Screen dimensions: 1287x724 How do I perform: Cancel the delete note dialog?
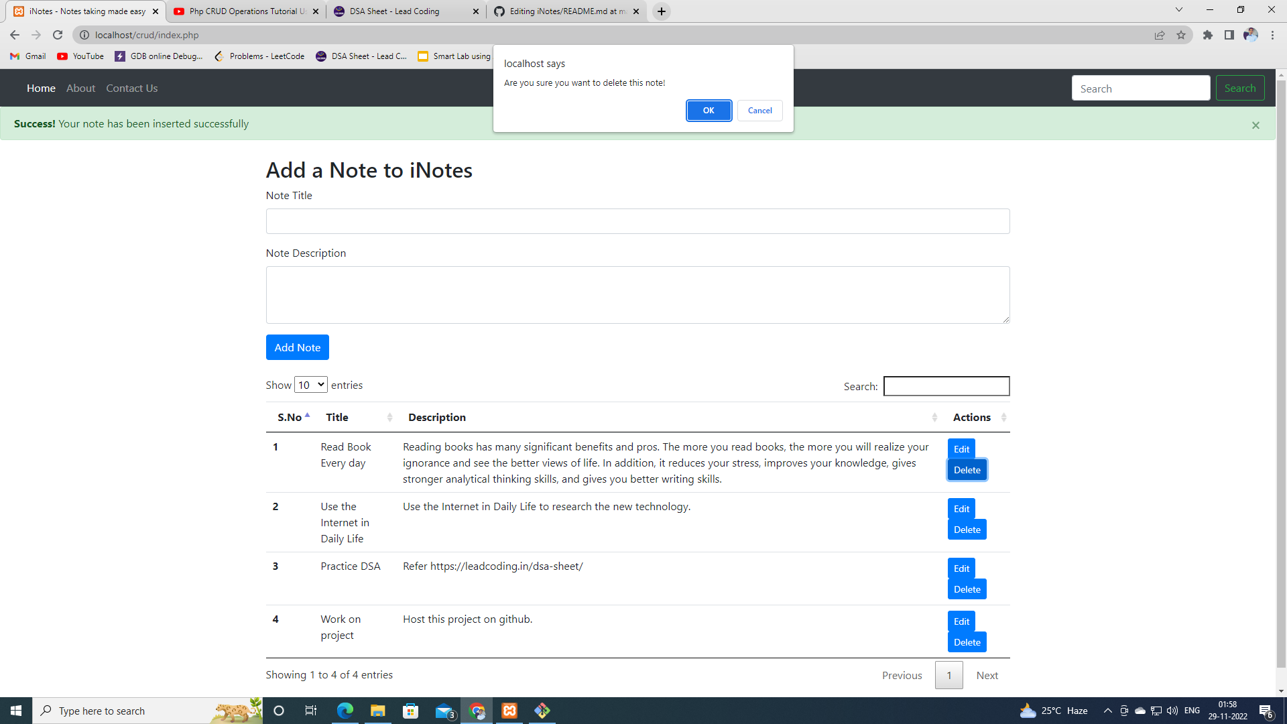[x=759, y=111]
